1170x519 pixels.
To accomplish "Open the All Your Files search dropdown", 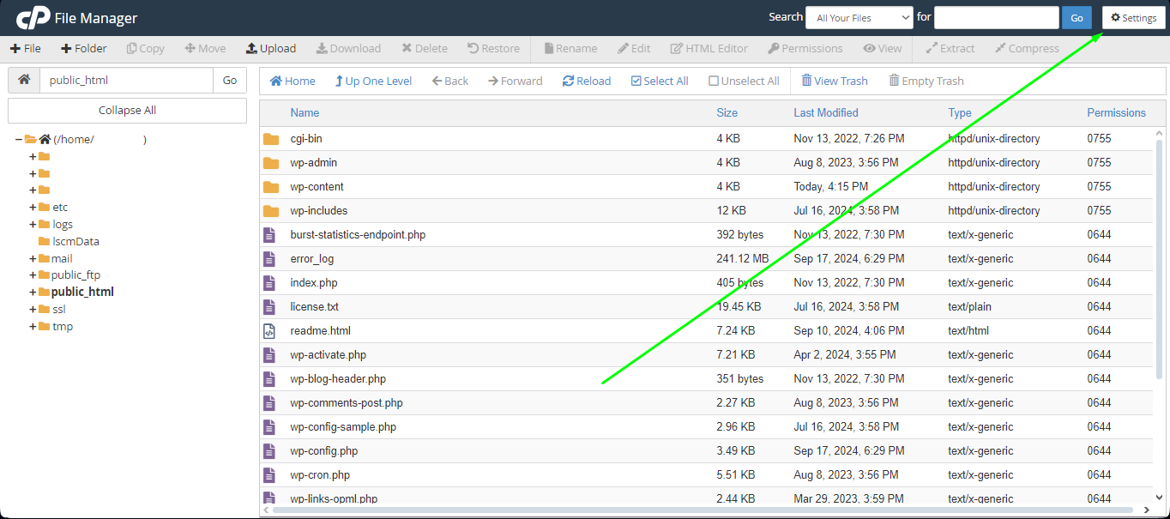I will point(859,17).
